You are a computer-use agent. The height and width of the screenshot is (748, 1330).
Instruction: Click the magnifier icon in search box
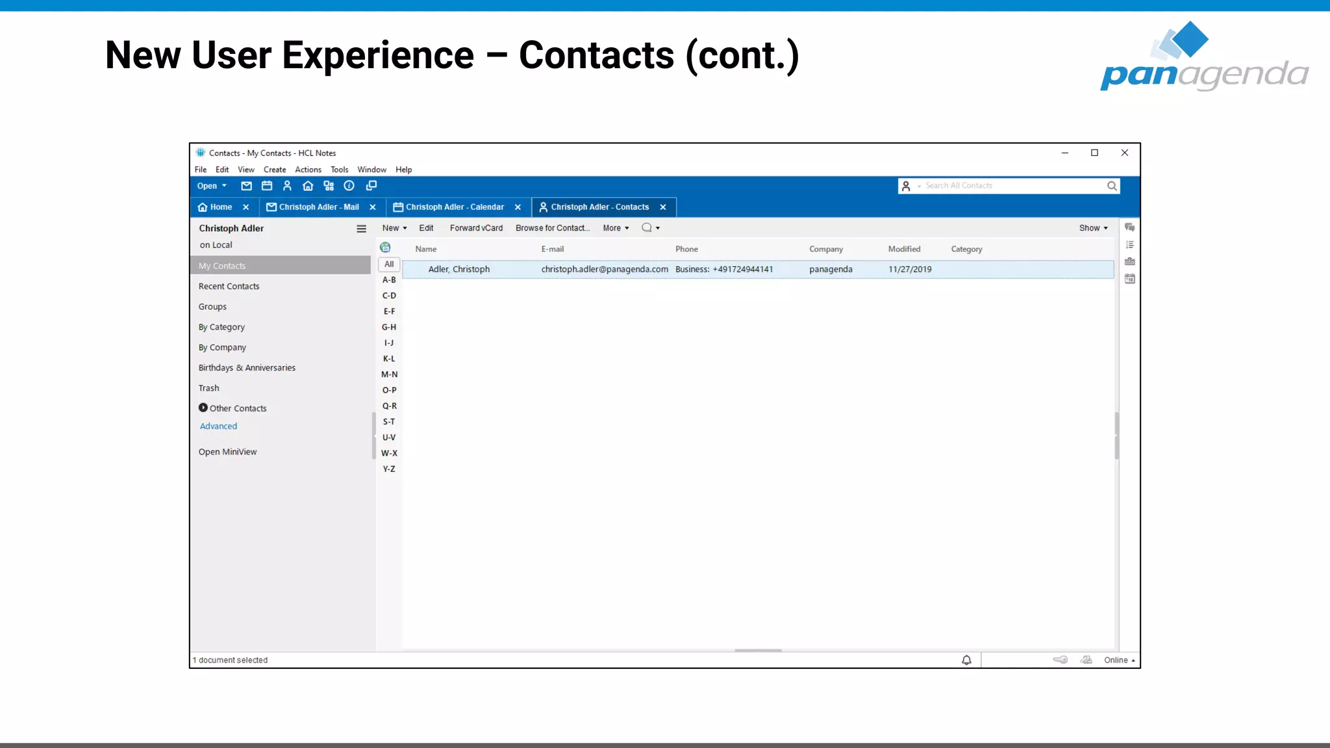pos(1112,186)
